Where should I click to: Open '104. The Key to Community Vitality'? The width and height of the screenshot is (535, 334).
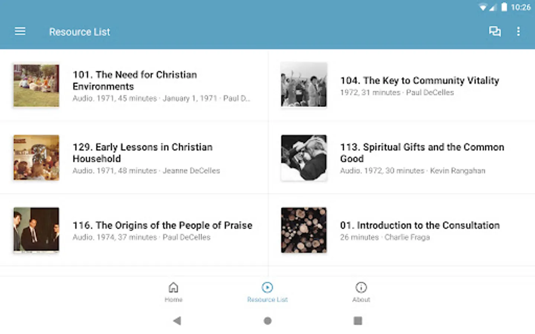click(419, 81)
